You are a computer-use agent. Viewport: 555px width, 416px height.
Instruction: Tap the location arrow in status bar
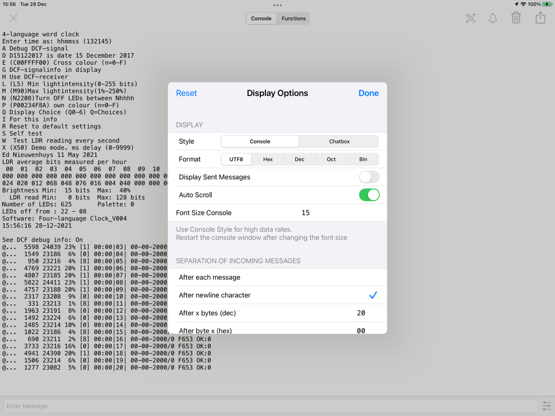point(516,4)
